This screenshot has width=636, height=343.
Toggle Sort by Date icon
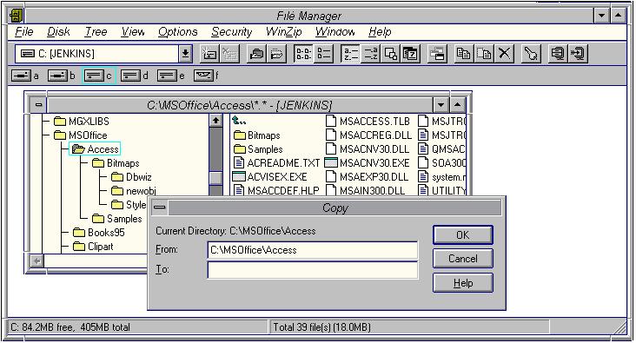pos(410,54)
